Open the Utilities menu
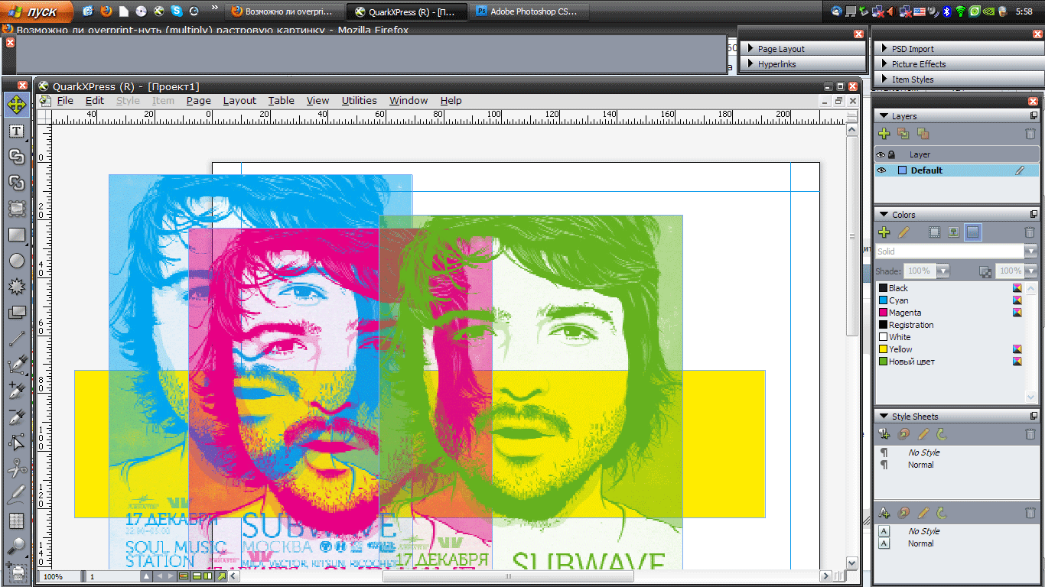 coord(359,100)
